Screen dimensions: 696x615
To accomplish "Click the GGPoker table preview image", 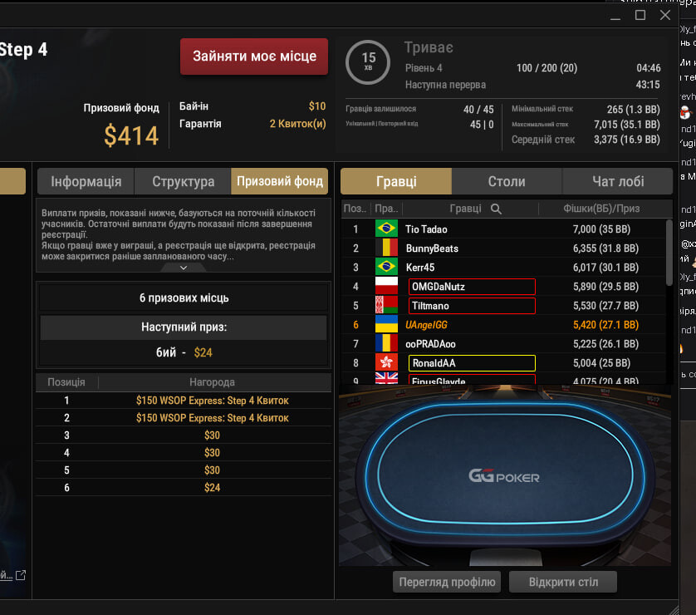I will pyautogui.click(x=505, y=475).
